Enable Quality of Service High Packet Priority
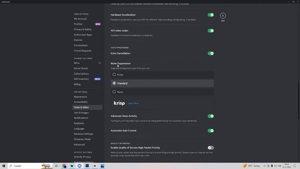The height and width of the screenshot is (169, 300). click(x=210, y=148)
